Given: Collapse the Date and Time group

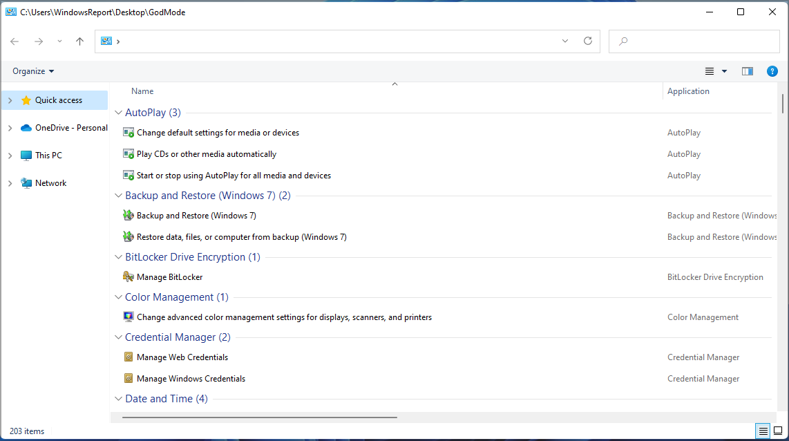Looking at the screenshot, I should pyautogui.click(x=118, y=399).
